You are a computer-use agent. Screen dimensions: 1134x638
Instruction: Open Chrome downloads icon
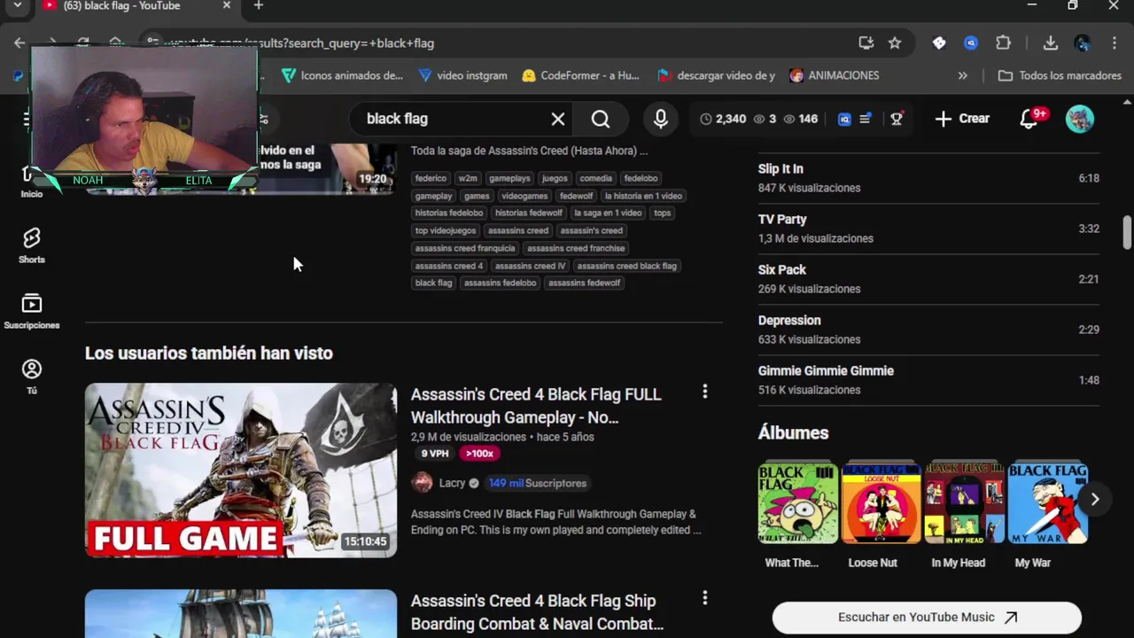(x=1051, y=43)
